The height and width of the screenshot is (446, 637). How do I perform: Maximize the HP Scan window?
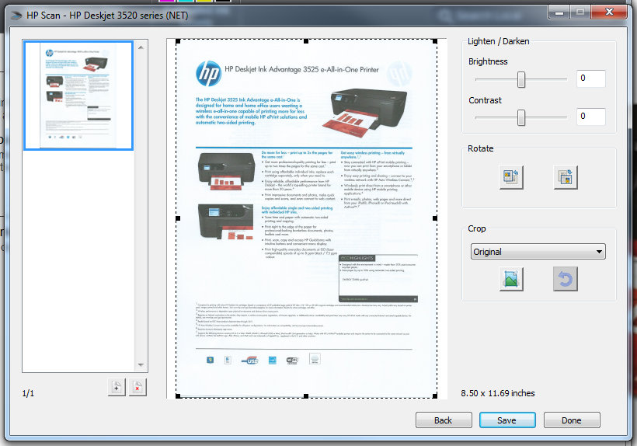(580, 12)
